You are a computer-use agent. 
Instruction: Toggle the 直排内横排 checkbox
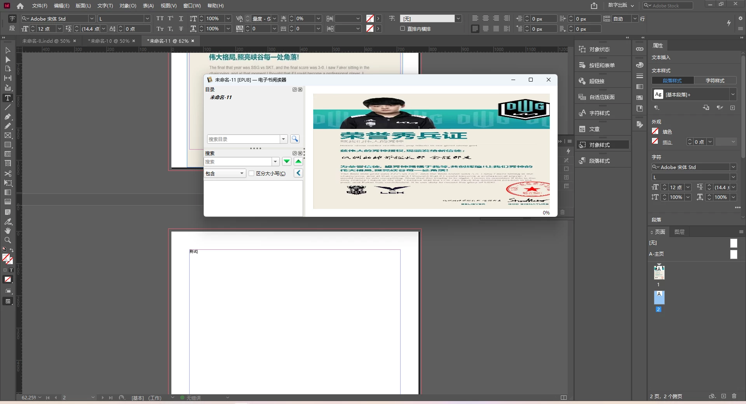click(403, 29)
